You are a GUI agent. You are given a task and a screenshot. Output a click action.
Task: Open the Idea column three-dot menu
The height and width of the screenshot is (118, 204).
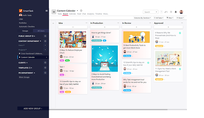point(86,23)
